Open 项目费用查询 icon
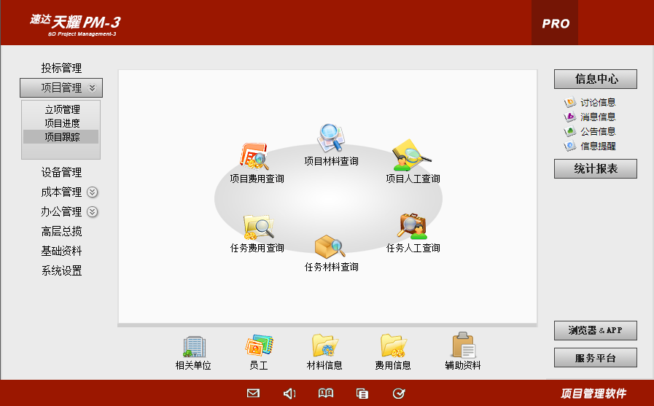This screenshot has width=654, height=406. (x=254, y=156)
